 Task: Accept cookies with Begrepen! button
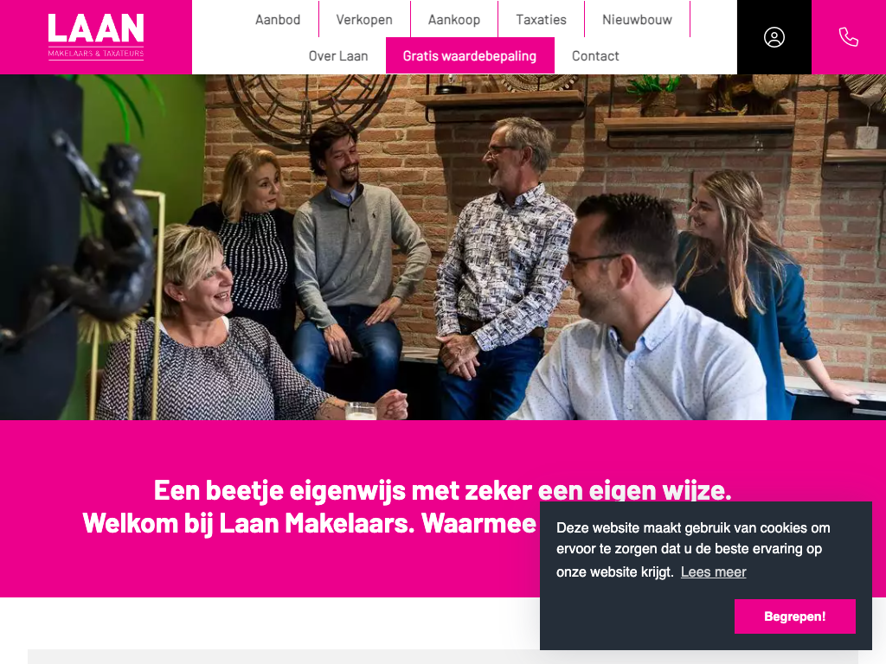794,616
